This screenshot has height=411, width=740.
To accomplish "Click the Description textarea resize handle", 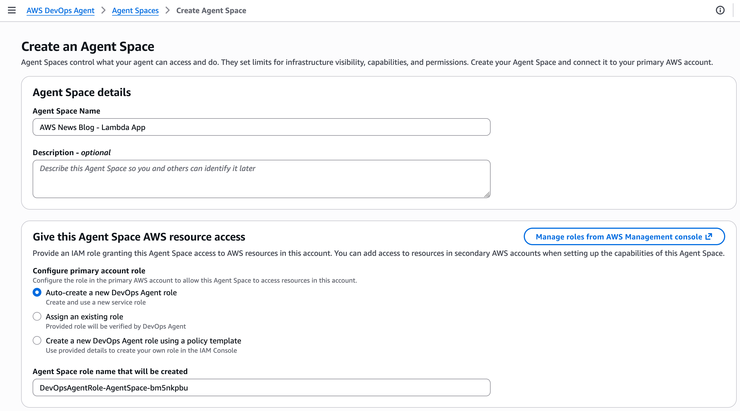I will coord(487,195).
